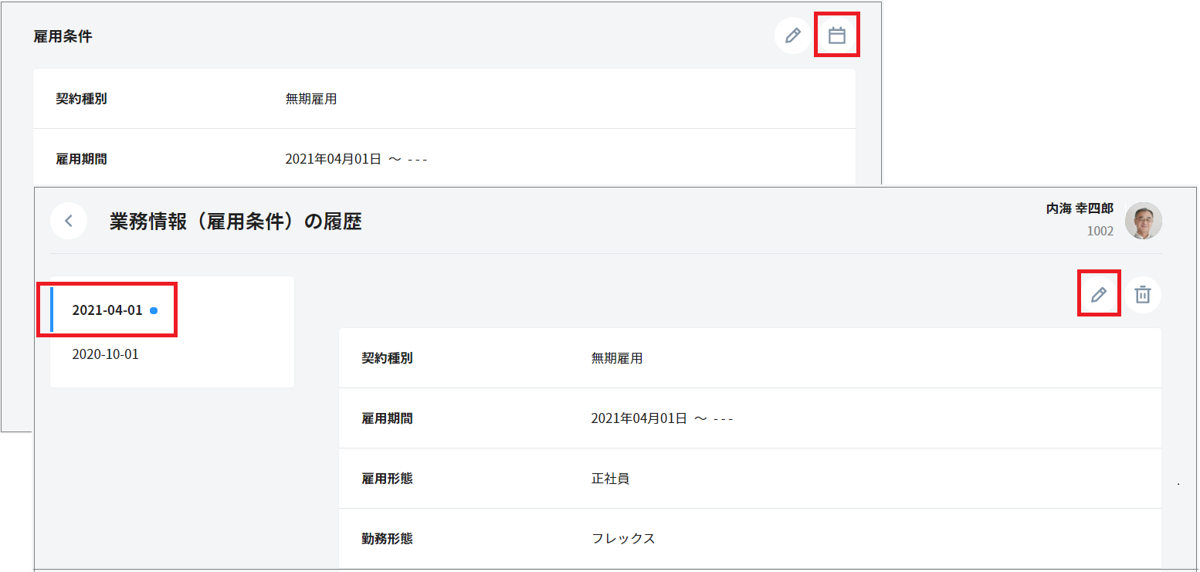Click the pencil edit icon beside 雇用条件 heading
The image size is (1200, 572).
pos(792,36)
